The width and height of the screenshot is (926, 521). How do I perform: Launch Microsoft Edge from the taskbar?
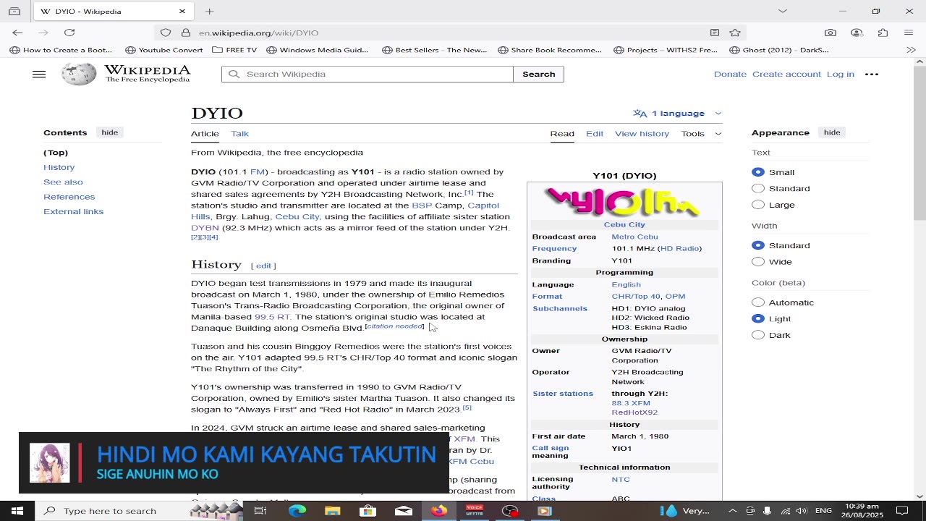[x=297, y=511]
